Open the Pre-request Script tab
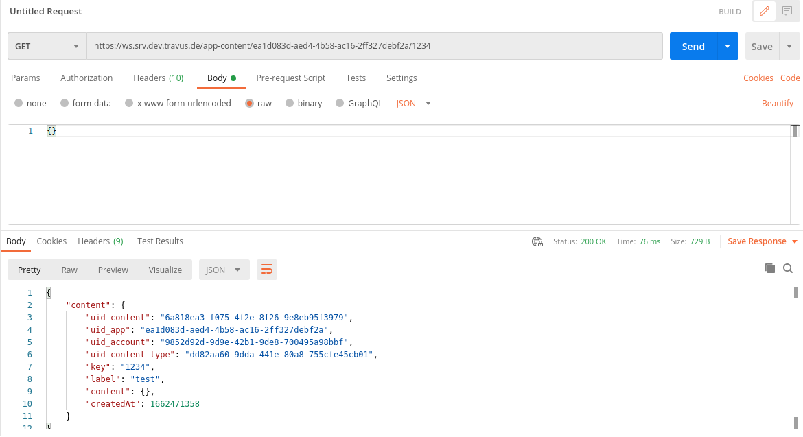This screenshot has width=803, height=437. click(290, 78)
